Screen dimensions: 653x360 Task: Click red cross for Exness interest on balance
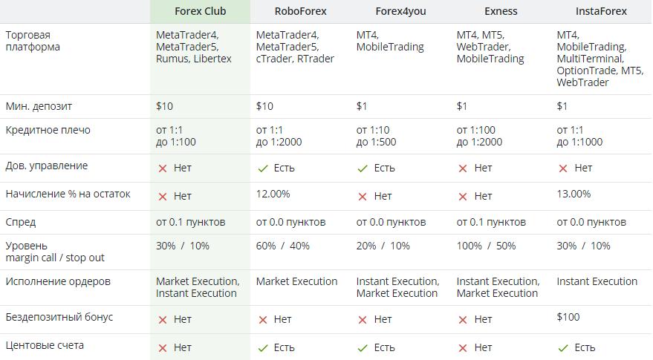click(463, 197)
